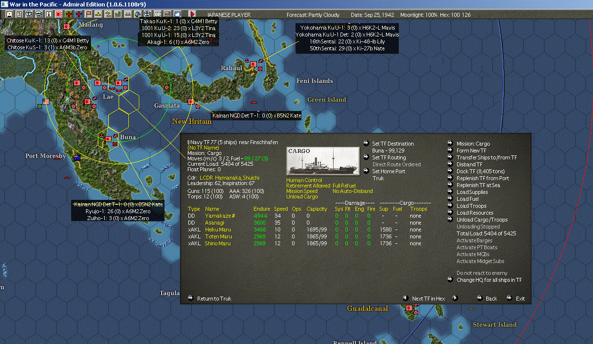Viewport: 593px width, 344px height.
Task: Toggle Mission Speed setting
Action: (x=301, y=191)
